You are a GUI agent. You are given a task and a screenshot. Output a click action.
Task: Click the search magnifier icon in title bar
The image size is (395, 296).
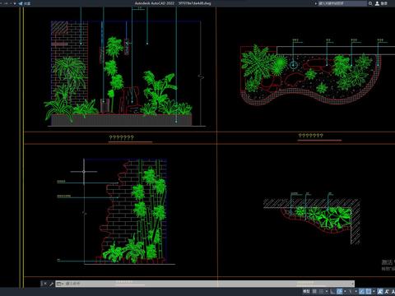pos(370,3)
